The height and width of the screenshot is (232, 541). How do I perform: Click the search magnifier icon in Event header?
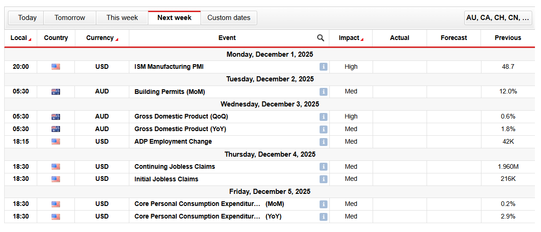321,38
